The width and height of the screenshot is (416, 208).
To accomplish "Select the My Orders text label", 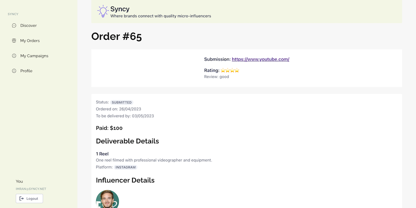I will click(x=30, y=41).
